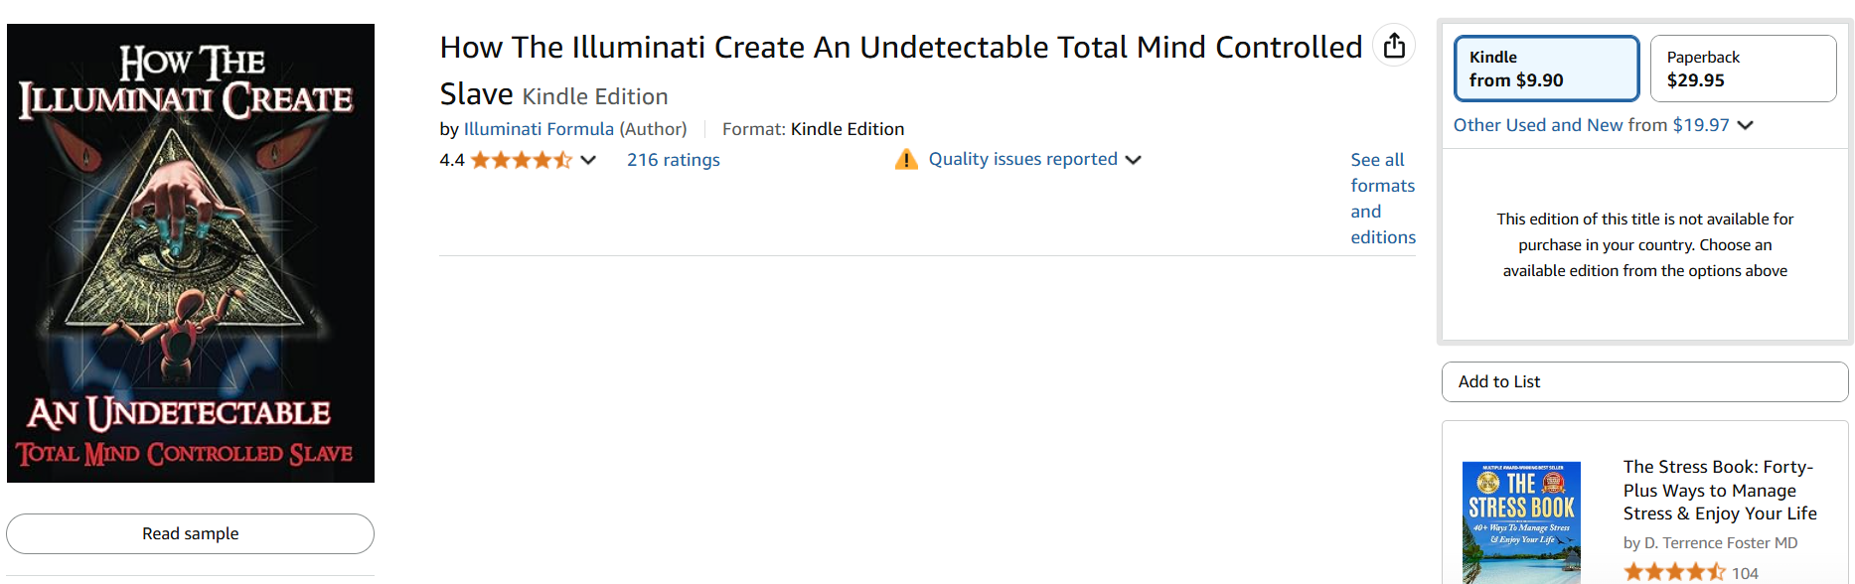
Task: Select the Paperback $29.95 format
Action: tap(1743, 69)
